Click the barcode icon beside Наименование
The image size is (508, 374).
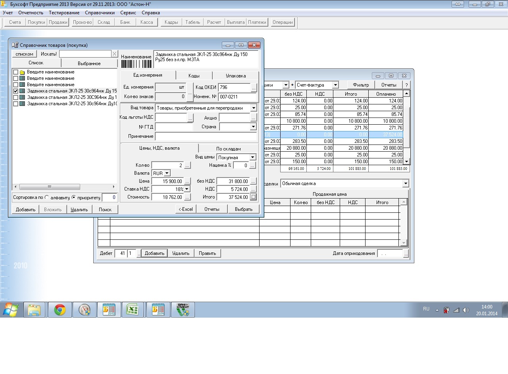[136, 64]
